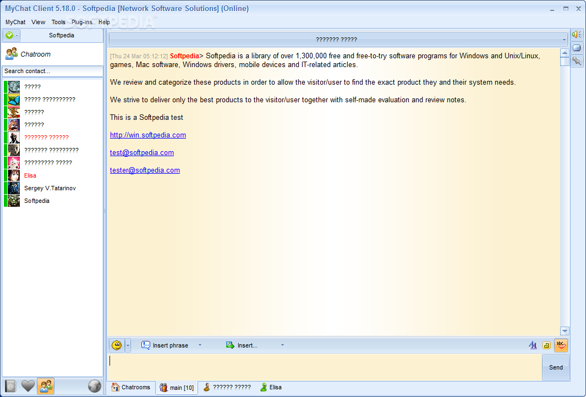Open the font style AA icon

533,345
